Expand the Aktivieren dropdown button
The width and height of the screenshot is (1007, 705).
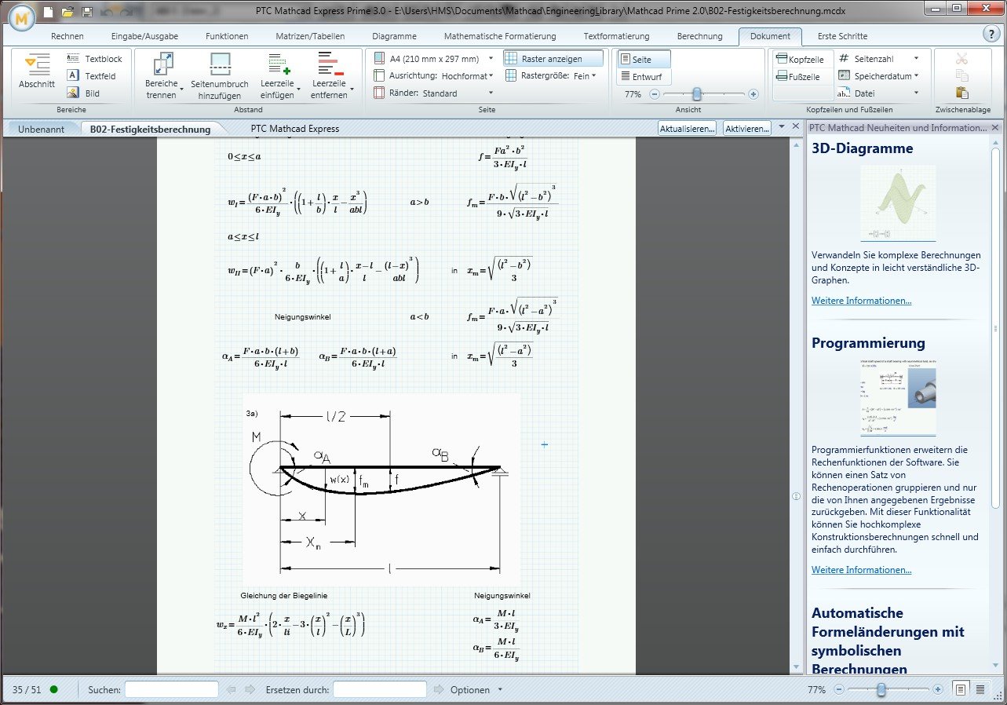click(x=747, y=128)
